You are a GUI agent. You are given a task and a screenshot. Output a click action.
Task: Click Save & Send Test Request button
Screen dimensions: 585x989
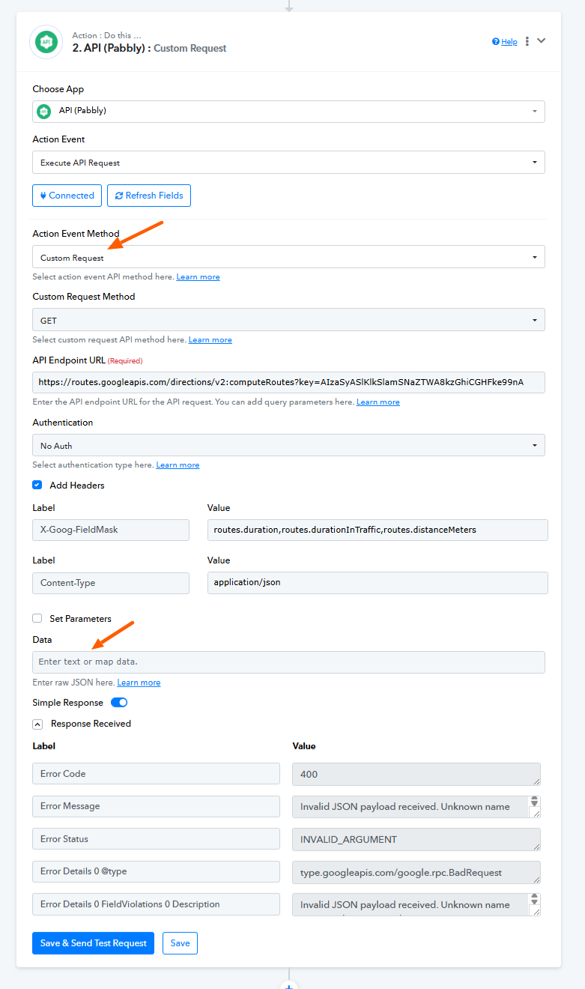click(x=93, y=943)
